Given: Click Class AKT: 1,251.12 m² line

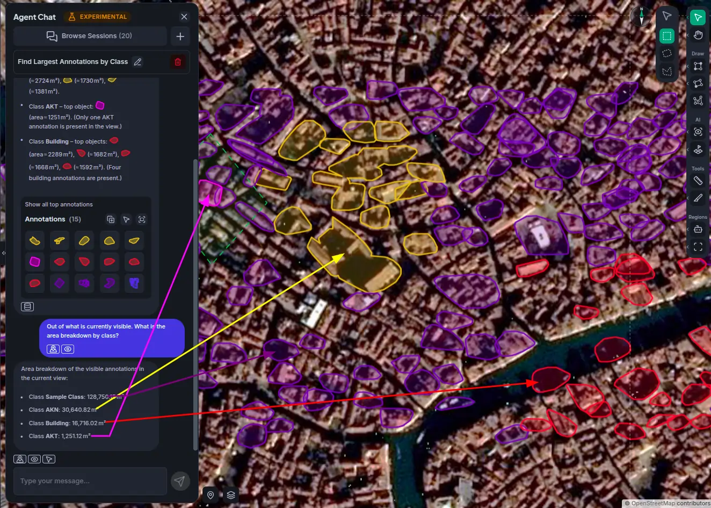Looking at the screenshot, I should click(x=60, y=436).
